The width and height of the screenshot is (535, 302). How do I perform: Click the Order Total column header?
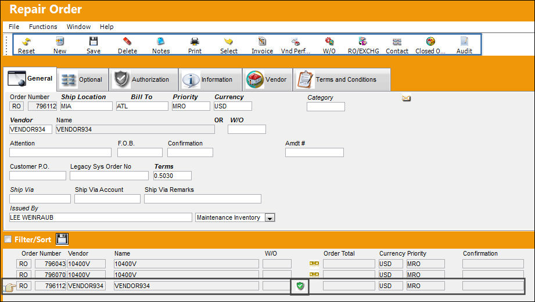[339, 254]
